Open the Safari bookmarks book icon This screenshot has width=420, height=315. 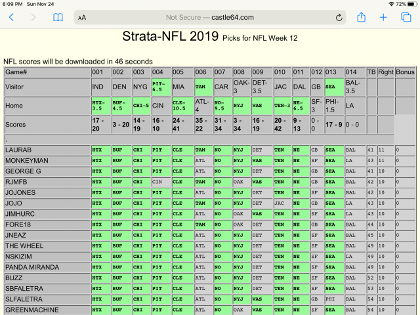58,18
